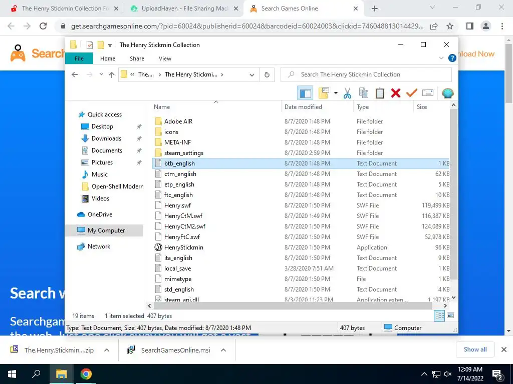Click the Properties checkmark in title bar
Viewport: 513px width, 384px height.
(x=89, y=44)
